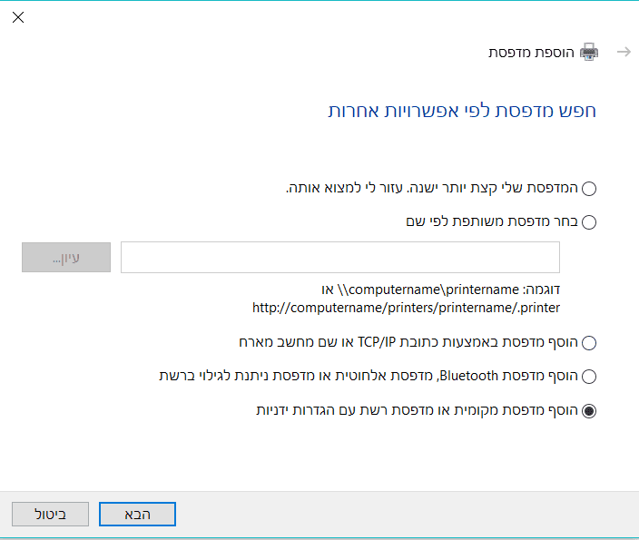
Task: Select the local printer with manual settings option
Action: coord(589,411)
